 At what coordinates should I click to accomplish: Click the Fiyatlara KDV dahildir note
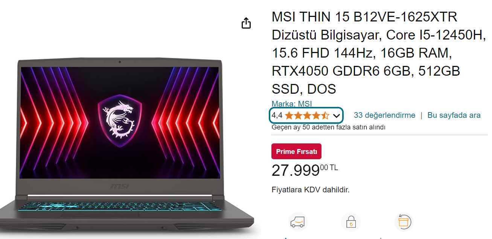coord(311,190)
